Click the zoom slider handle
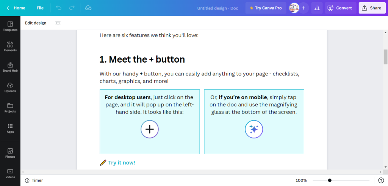This screenshot has height=186, width=388. 330,180
